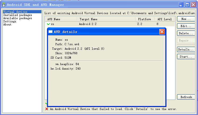Click the API level '8' cell

point(157,24)
